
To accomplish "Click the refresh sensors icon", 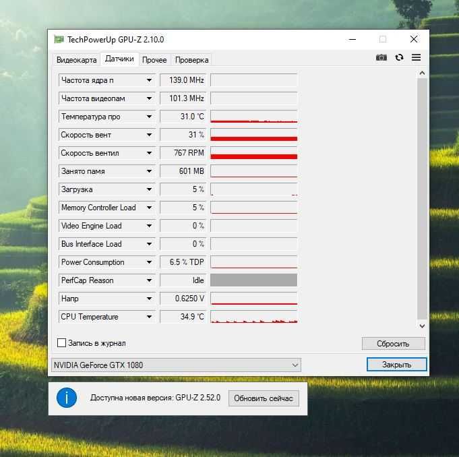I will point(399,57).
